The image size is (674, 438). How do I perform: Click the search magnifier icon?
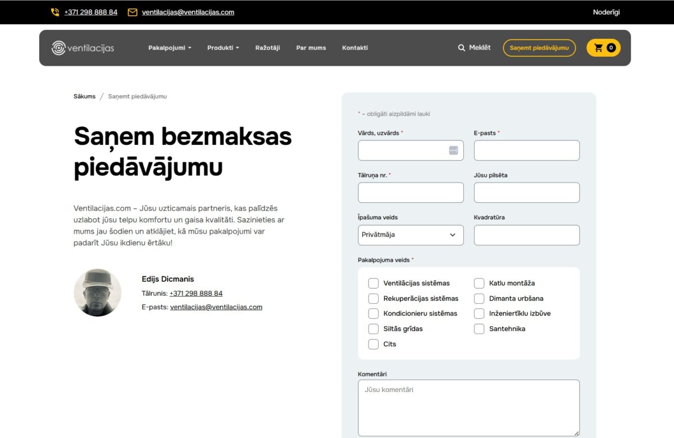point(462,48)
